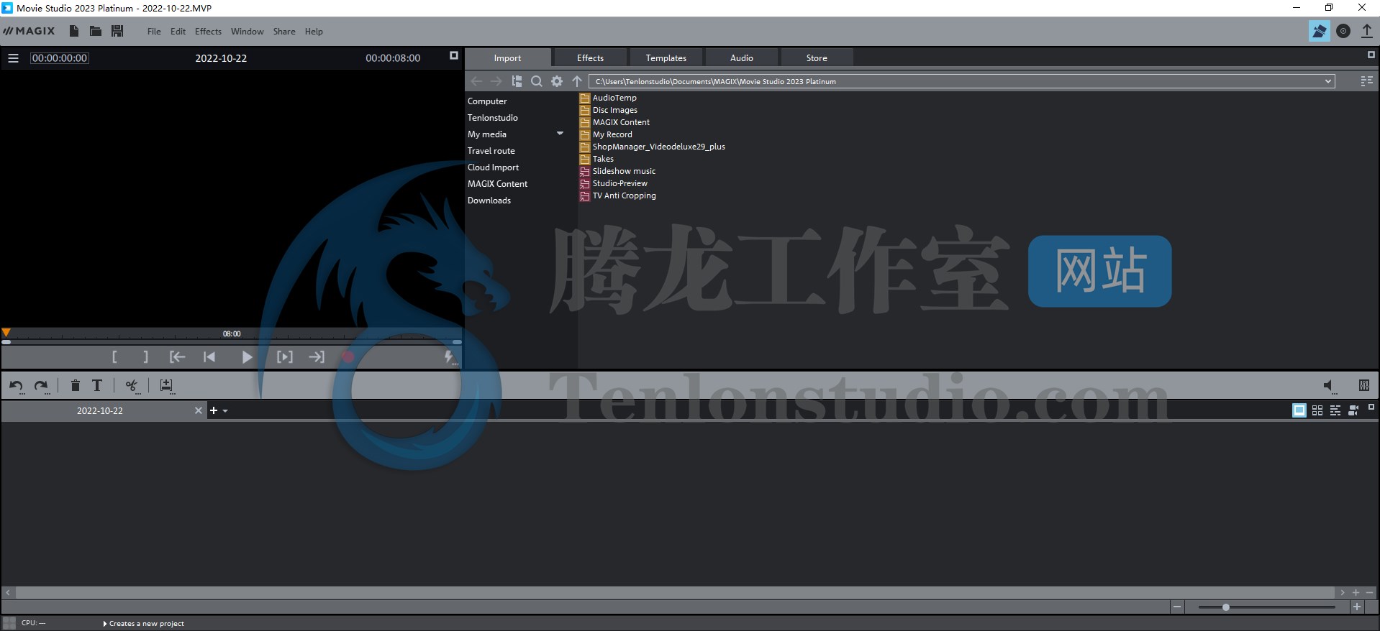The image size is (1380, 631).
Task: Toggle scene overview grid mode
Action: [1317, 410]
